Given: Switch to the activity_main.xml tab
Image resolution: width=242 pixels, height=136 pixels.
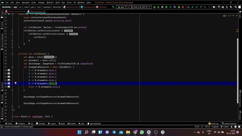Looking at the screenshot, I should pyautogui.click(x=15, y=11).
